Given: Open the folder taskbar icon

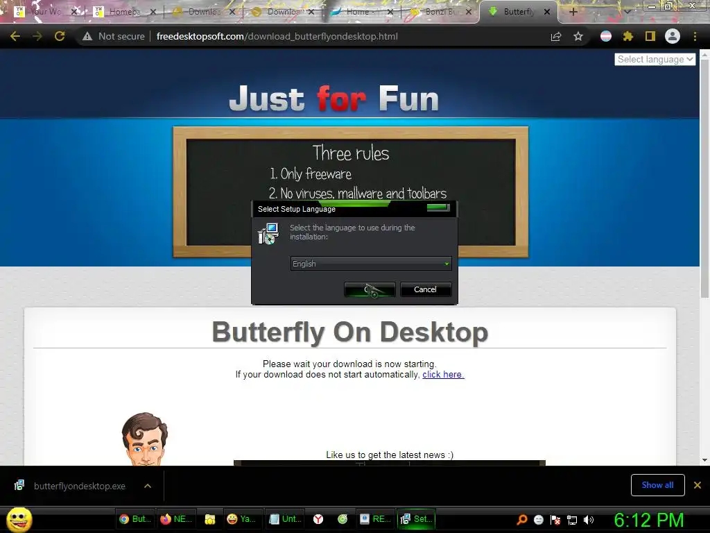Looking at the screenshot, I should pos(209,519).
